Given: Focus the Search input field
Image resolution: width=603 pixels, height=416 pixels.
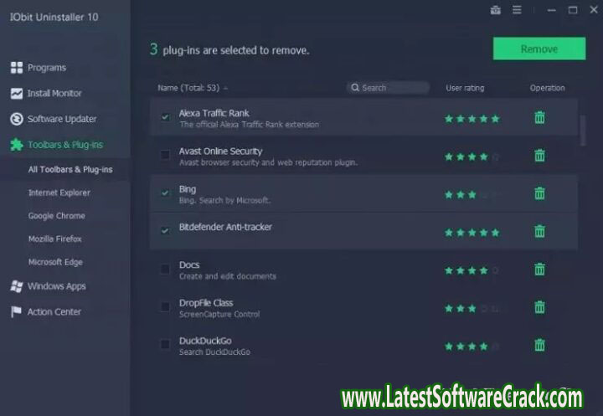Looking at the screenshot, I should tap(388, 88).
